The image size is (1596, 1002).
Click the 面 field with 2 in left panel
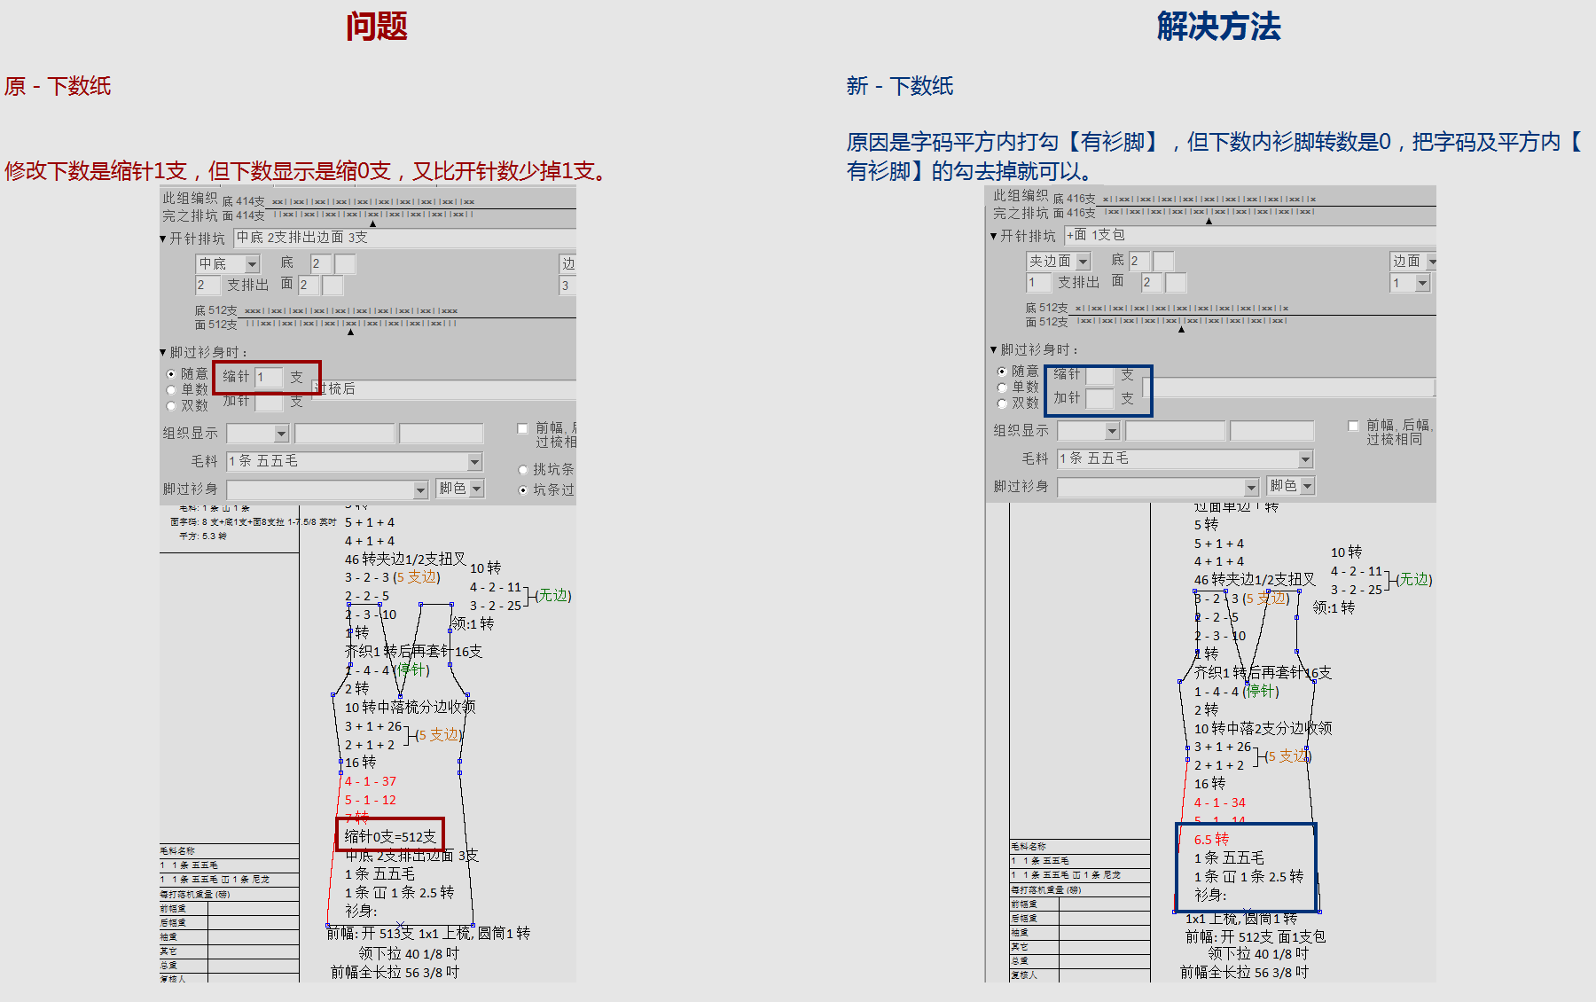click(309, 286)
